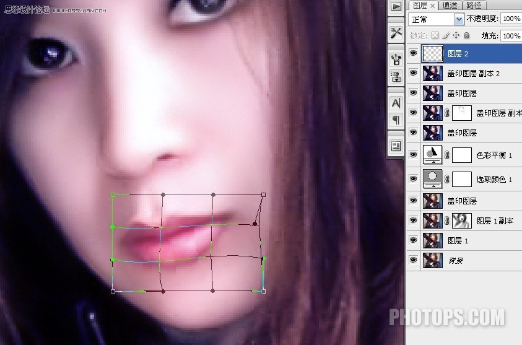Select the 选取颜色 1 adjustment icon thumbnail
This screenshot has height=345, width=522.
coord(432,179)
